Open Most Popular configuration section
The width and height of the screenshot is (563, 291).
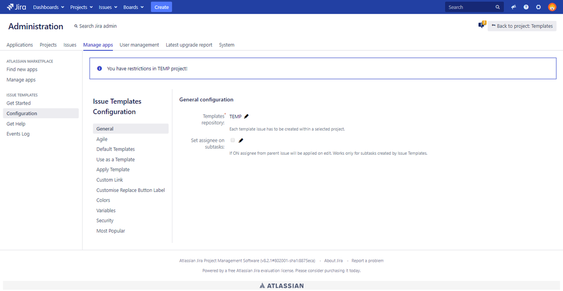(x=110, y=231)
